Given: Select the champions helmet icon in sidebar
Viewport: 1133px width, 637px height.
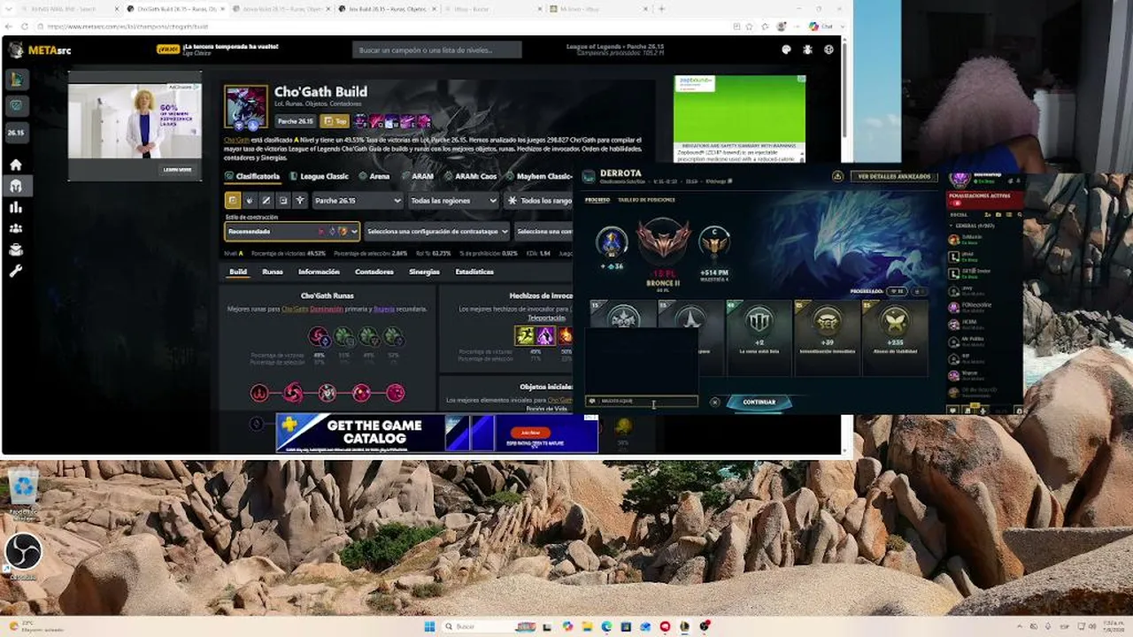Looking at the screenshot, I should (16, 186).
